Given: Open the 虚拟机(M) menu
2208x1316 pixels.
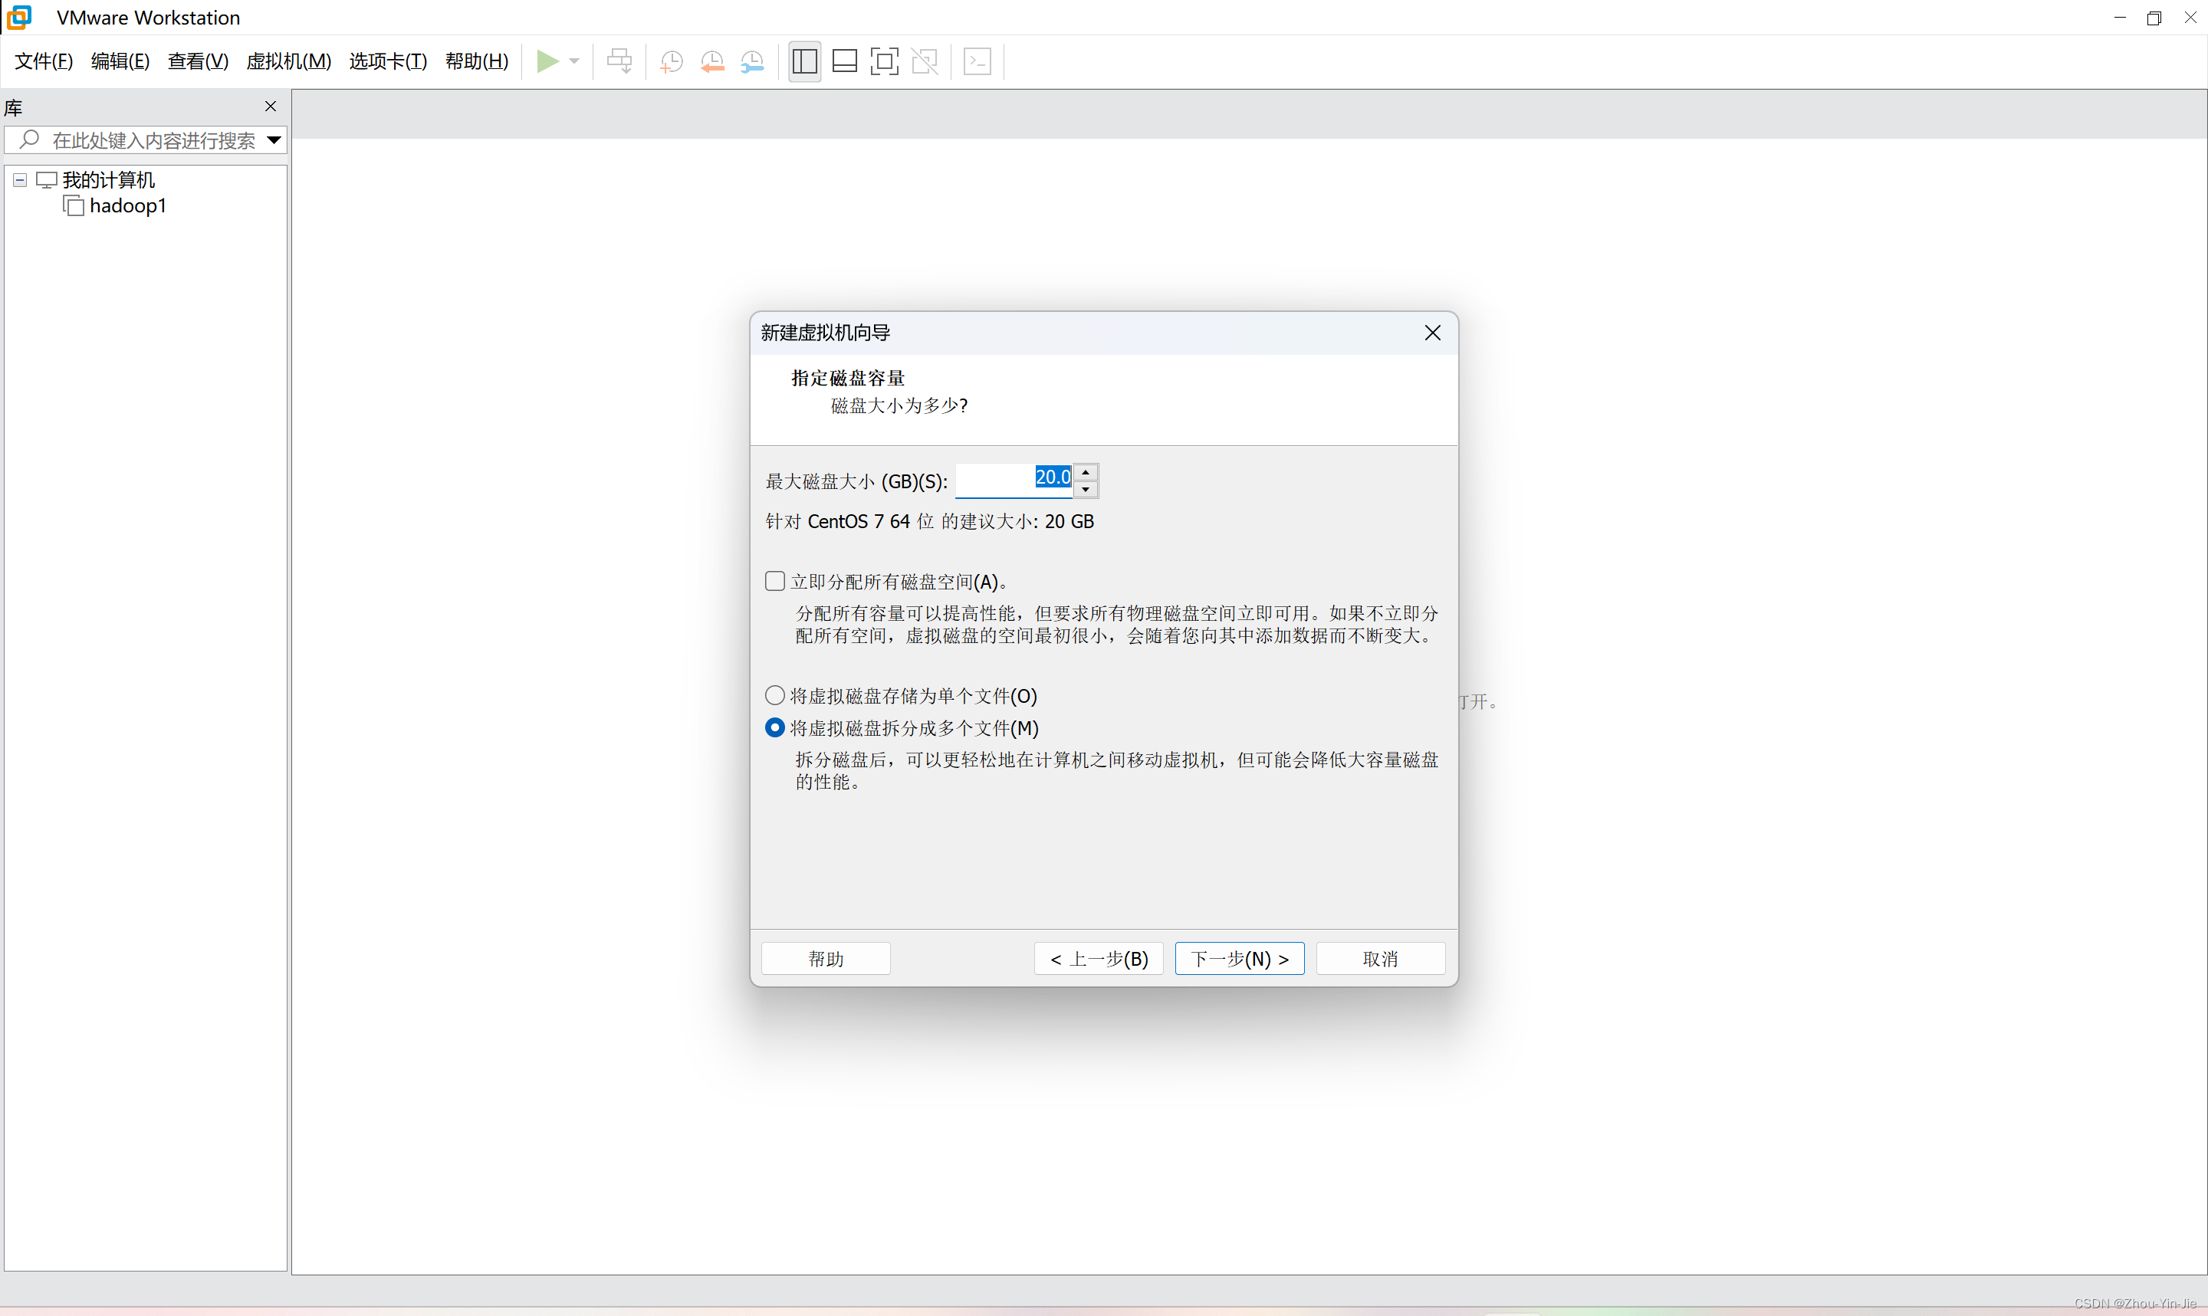Looking at the screenshot, I should tap(288, 61).
